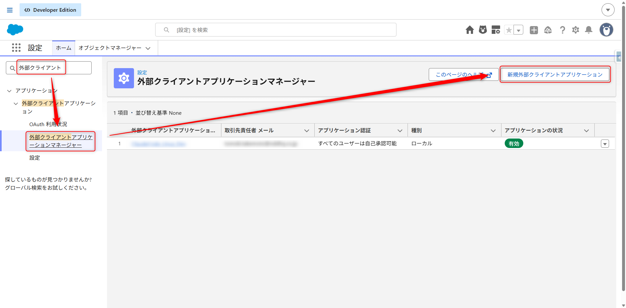Open the user avatar profile menu
Viewport: 626px width, 308px height.
[606, 30]
